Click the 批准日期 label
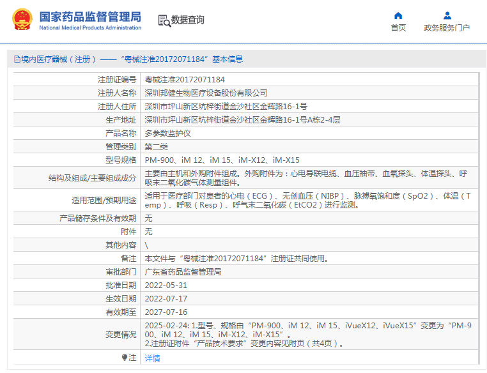This screenshot has width=487, height=373. 121,285
